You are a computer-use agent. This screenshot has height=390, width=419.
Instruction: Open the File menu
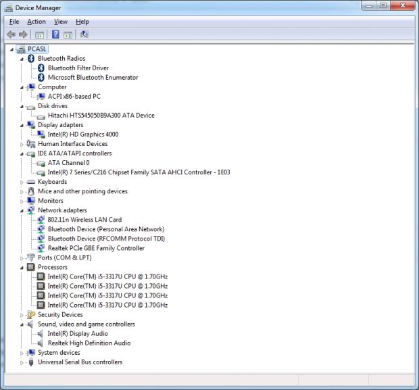14,22
